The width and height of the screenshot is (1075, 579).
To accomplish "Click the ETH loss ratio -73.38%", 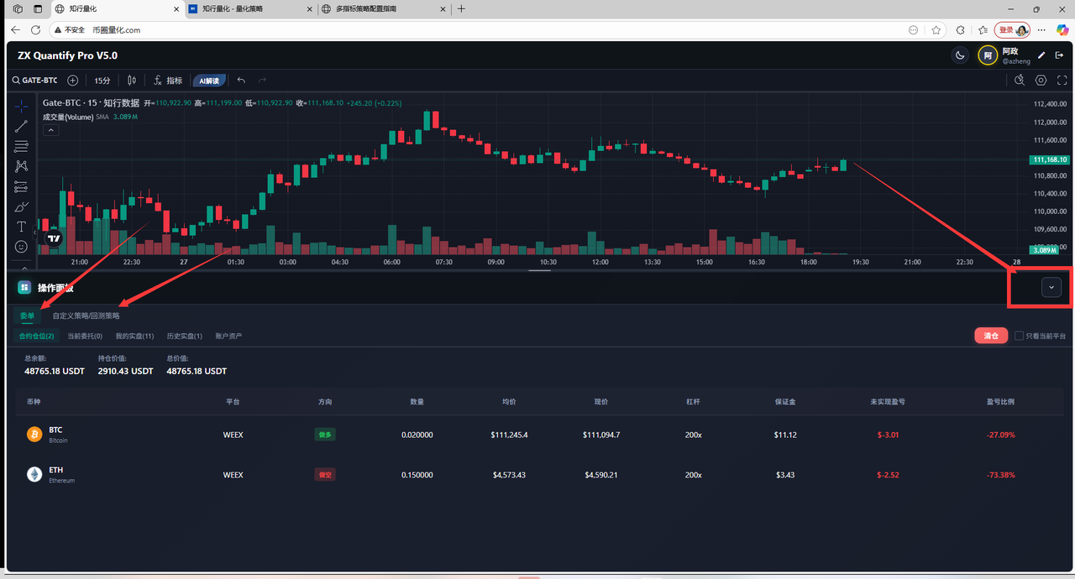I will click(x=999, y=475).
